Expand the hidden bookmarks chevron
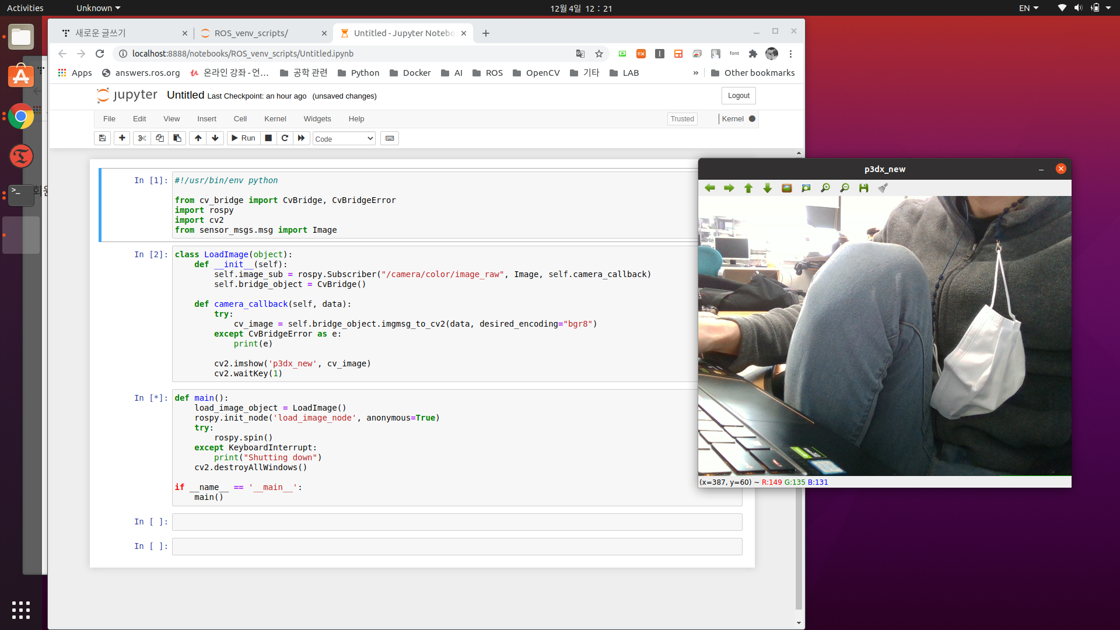Image resolution: width=1120 pixels, height=630 pixels. (695, 73)
